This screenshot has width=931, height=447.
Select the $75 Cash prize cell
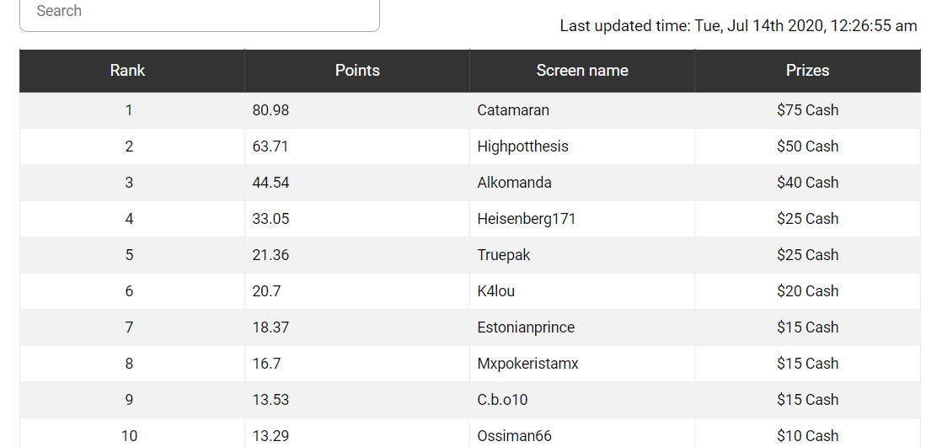click(807, 110)
